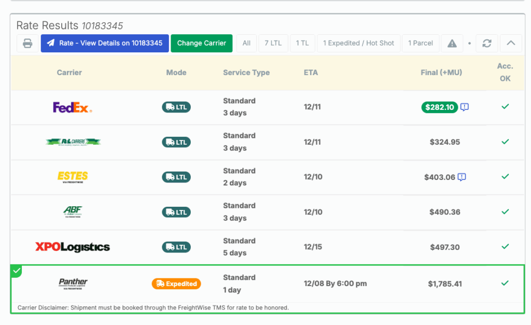
Task: Show All rate results tab
Action: click(246, 44)
